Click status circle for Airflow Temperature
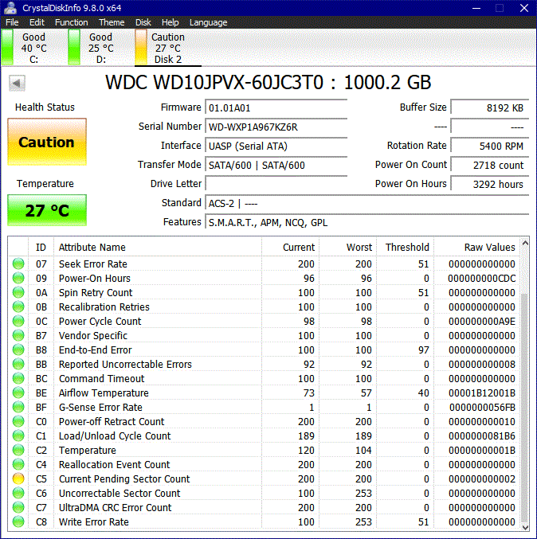Viewport: 537px width, 539px height. coord(18,393)
